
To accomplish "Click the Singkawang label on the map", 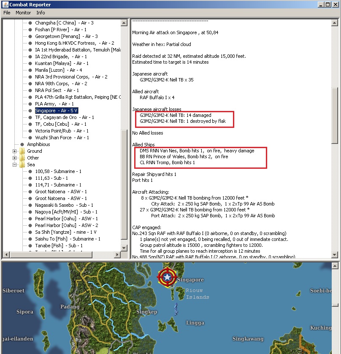I will (x=248, y=339).
